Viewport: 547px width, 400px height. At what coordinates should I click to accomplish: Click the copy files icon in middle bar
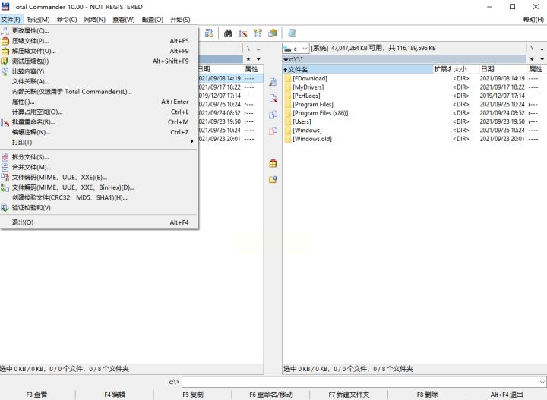coord(273,115)
